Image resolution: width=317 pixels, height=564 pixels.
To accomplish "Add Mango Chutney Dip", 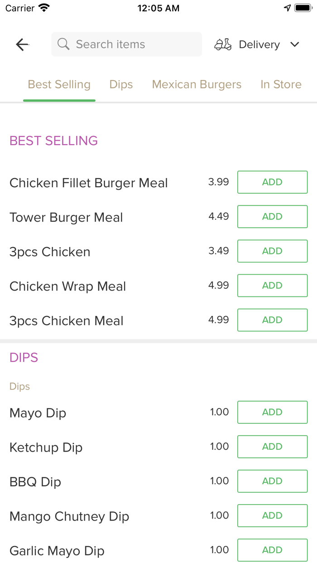I will [x=272, y=515].
